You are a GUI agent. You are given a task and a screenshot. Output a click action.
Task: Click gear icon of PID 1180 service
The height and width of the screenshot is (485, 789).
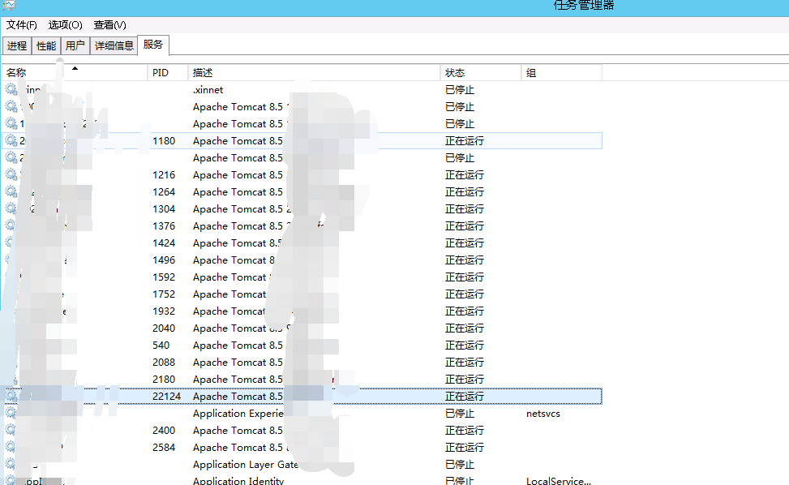point(11,141)
